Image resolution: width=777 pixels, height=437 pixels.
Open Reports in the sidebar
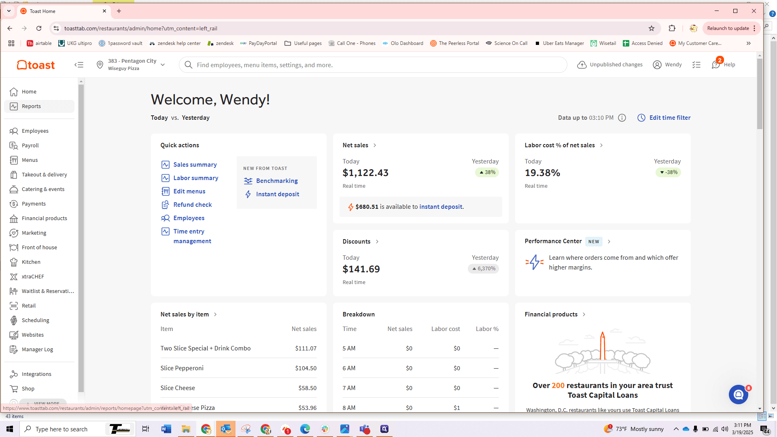(x=39, y=106)
